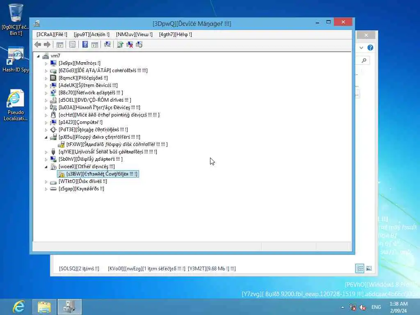Viewport: 420px width, 315px height.
Task: Expand the Computer node
Action: tap(46, 123)
